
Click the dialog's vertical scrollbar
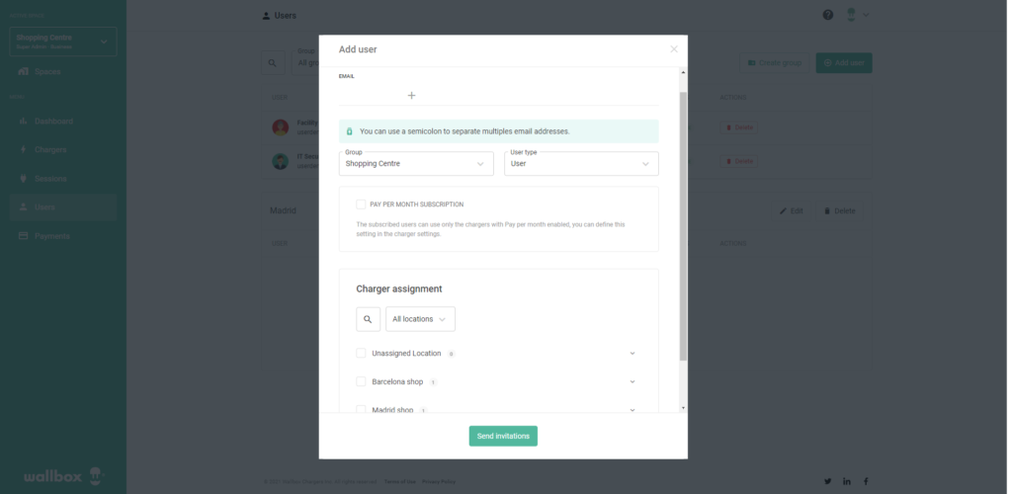[682, 227]
